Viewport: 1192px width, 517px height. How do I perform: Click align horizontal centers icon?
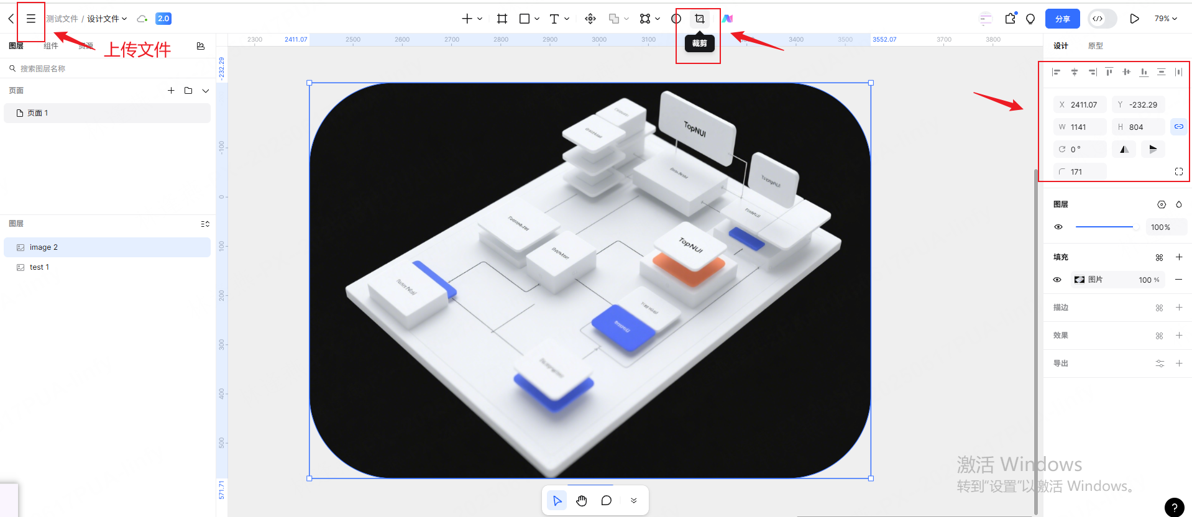pos(1074,72)
